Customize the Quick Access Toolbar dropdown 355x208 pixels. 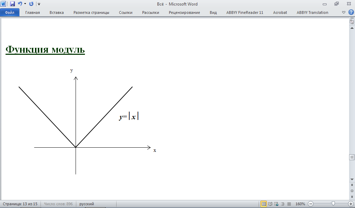click(39, 4)
